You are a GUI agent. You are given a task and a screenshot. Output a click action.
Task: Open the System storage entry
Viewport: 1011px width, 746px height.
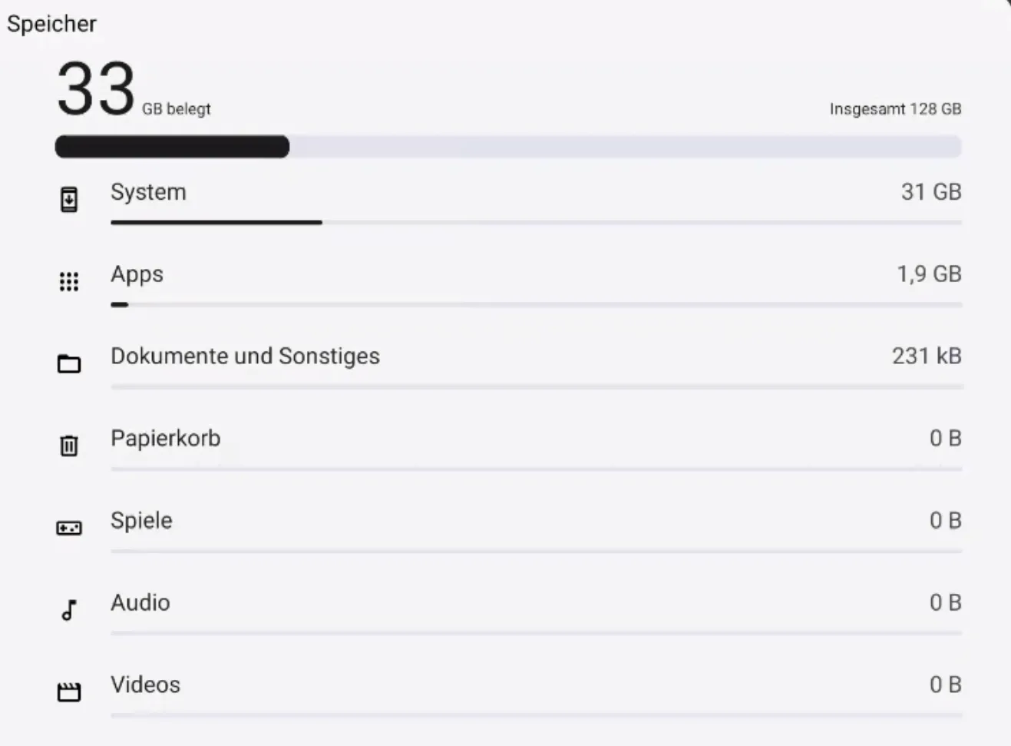(148, 192)
